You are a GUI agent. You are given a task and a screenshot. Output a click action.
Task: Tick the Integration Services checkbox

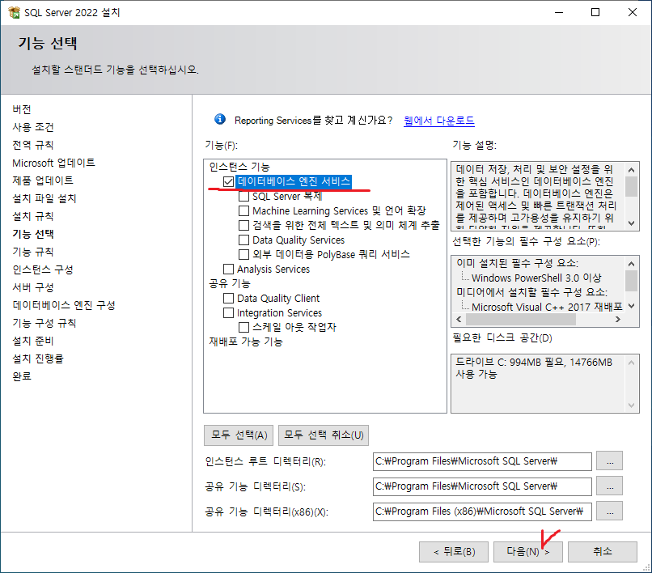pos(228,312)
